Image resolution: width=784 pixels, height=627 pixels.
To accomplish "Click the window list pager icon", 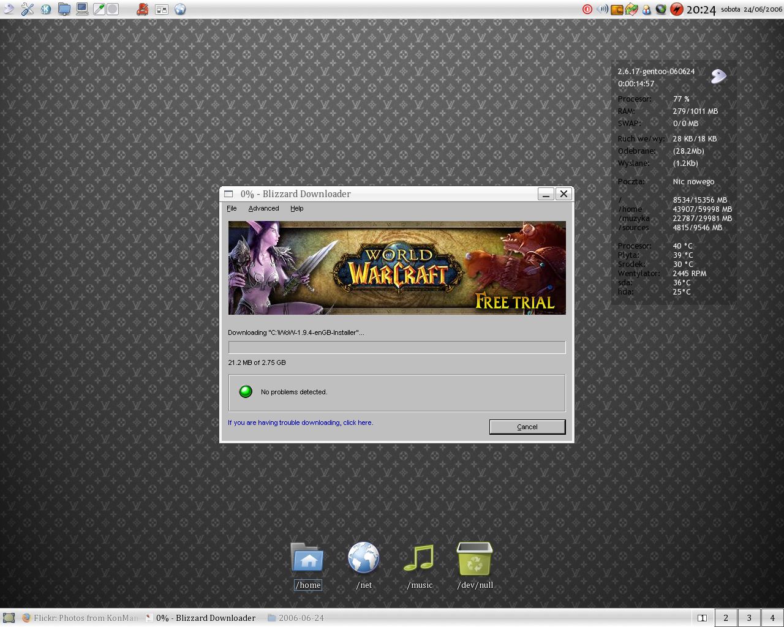I will [x=162, y=9].
